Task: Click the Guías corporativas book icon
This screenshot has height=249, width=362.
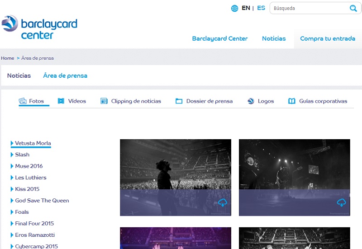Action: tap(292, 101)
